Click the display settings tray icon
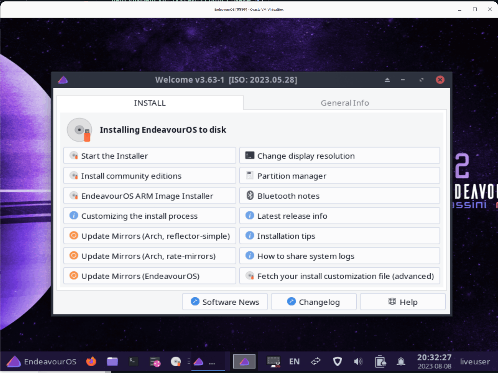Viewport: 498px width, 373px height. point(274,362)
